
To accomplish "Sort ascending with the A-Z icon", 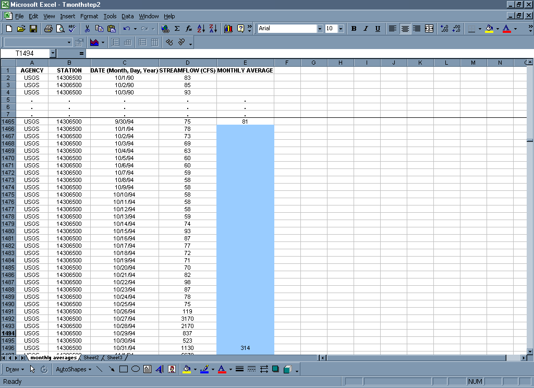I will (201, 29).
